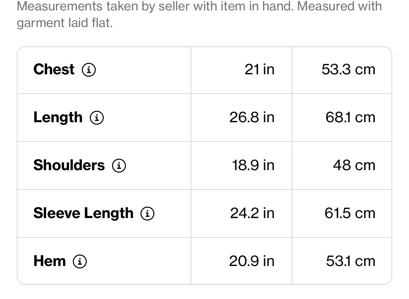Open the Sleeve Length info icon
409x299 pixels.
(x=147, y=214)
